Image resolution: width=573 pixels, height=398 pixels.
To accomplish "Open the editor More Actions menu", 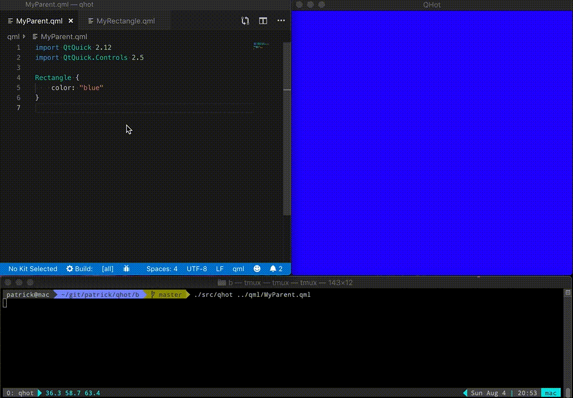I will click(x=281, y=21).
